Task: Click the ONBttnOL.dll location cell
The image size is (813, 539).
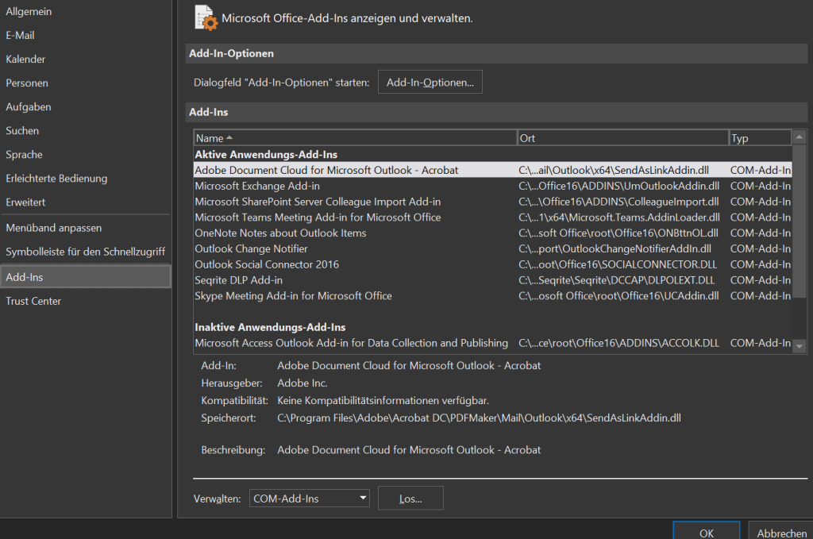Action: click(x=618, y=233)
